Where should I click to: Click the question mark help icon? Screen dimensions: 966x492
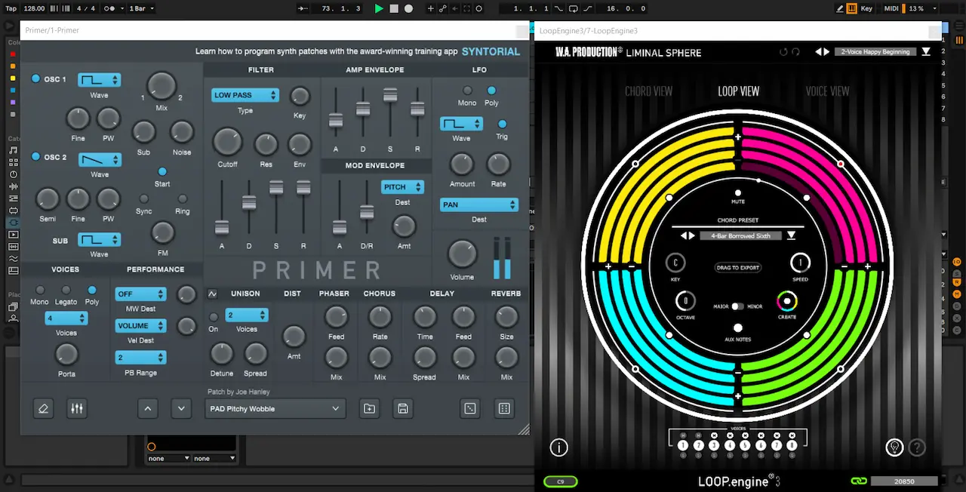(916, 447)
